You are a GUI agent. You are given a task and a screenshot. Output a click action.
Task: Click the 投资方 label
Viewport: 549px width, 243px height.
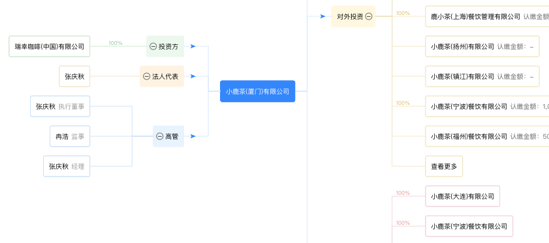pos(169,46)
